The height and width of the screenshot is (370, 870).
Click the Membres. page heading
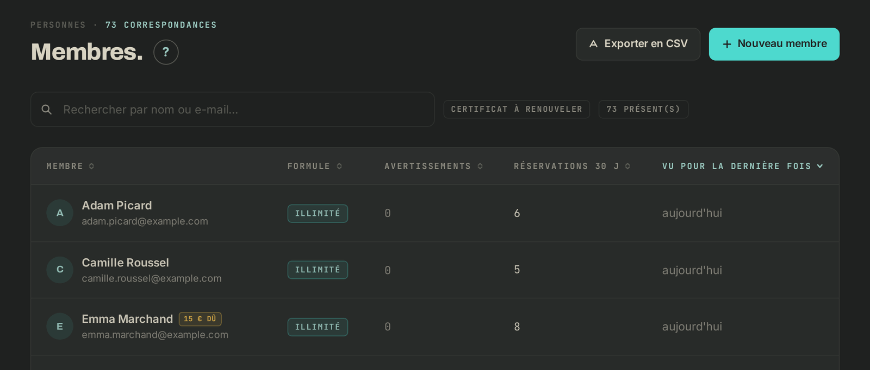(x=87, y=52)
